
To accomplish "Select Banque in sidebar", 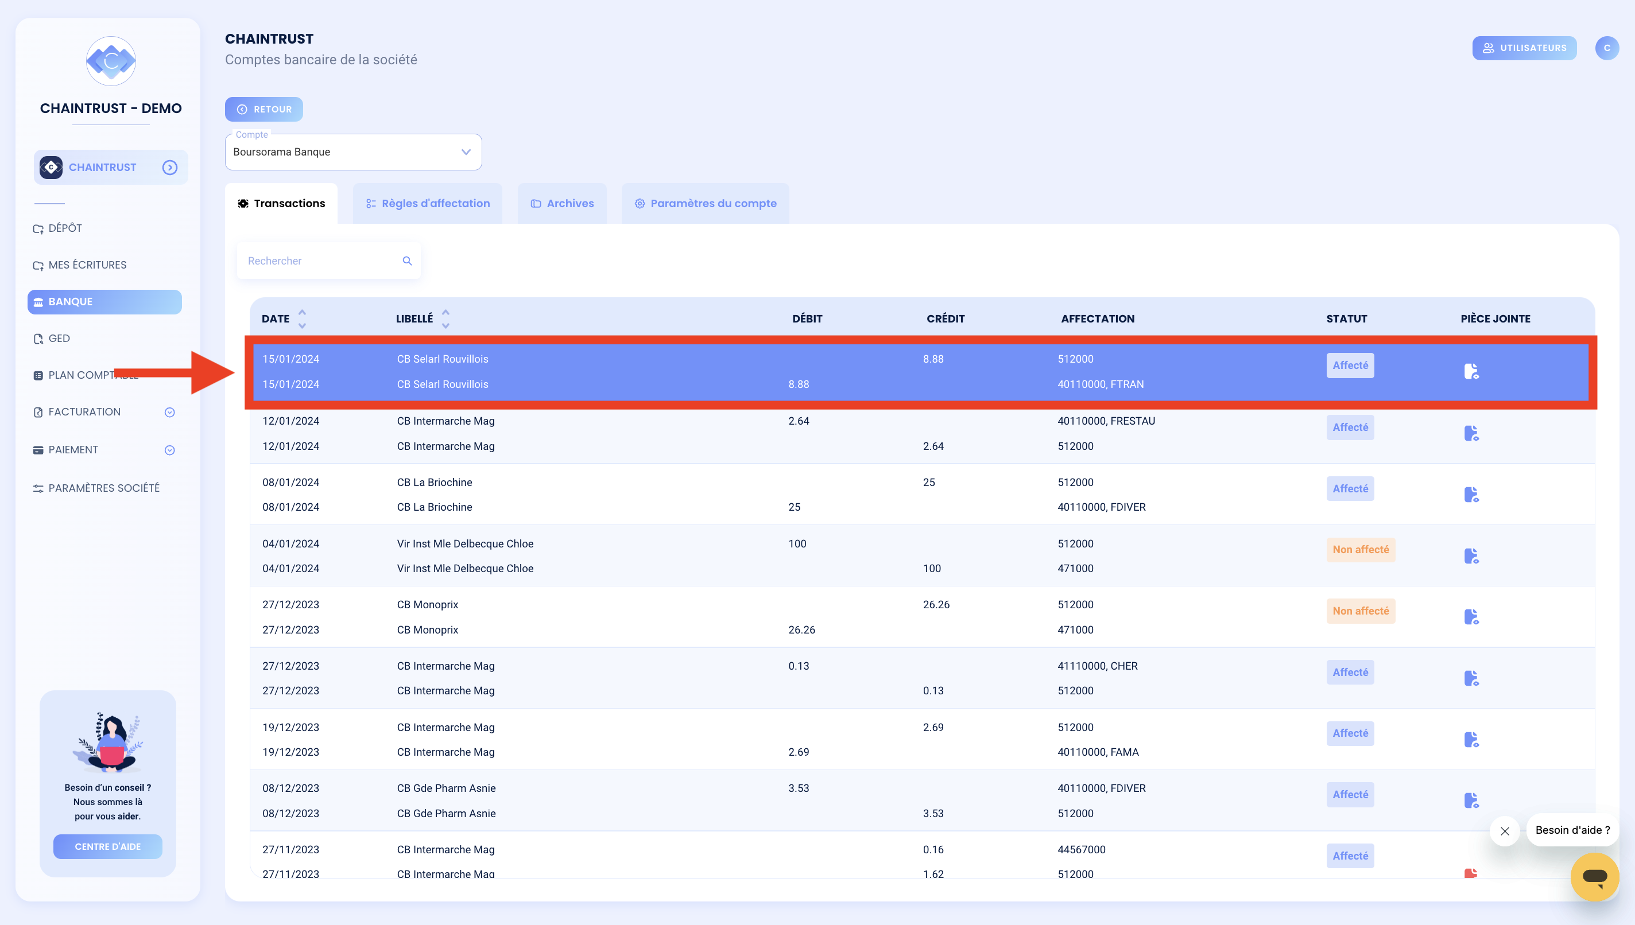I will (104, 302).
